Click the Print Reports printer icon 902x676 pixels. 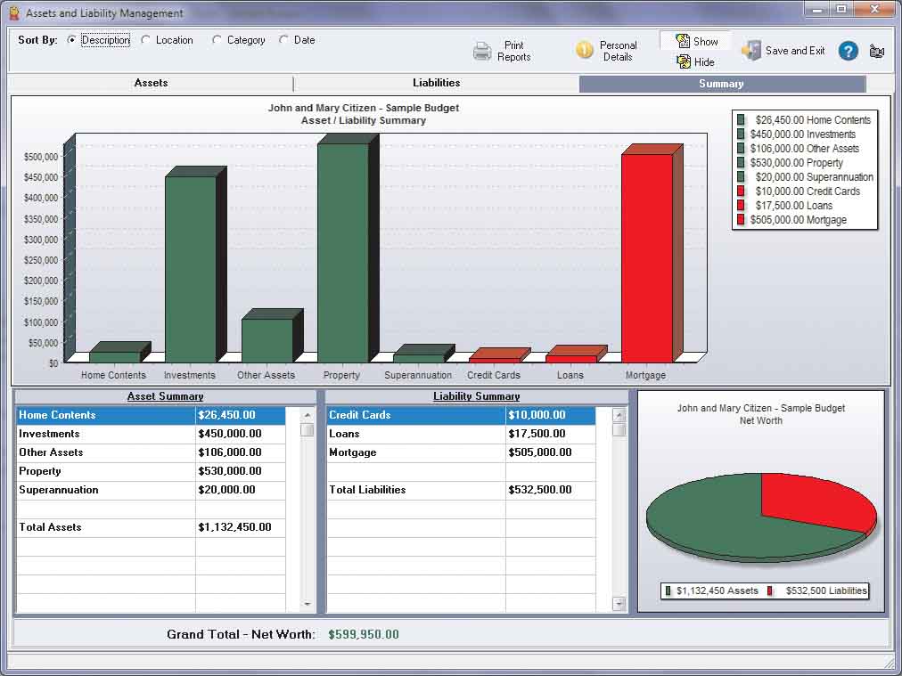point(482,51)
